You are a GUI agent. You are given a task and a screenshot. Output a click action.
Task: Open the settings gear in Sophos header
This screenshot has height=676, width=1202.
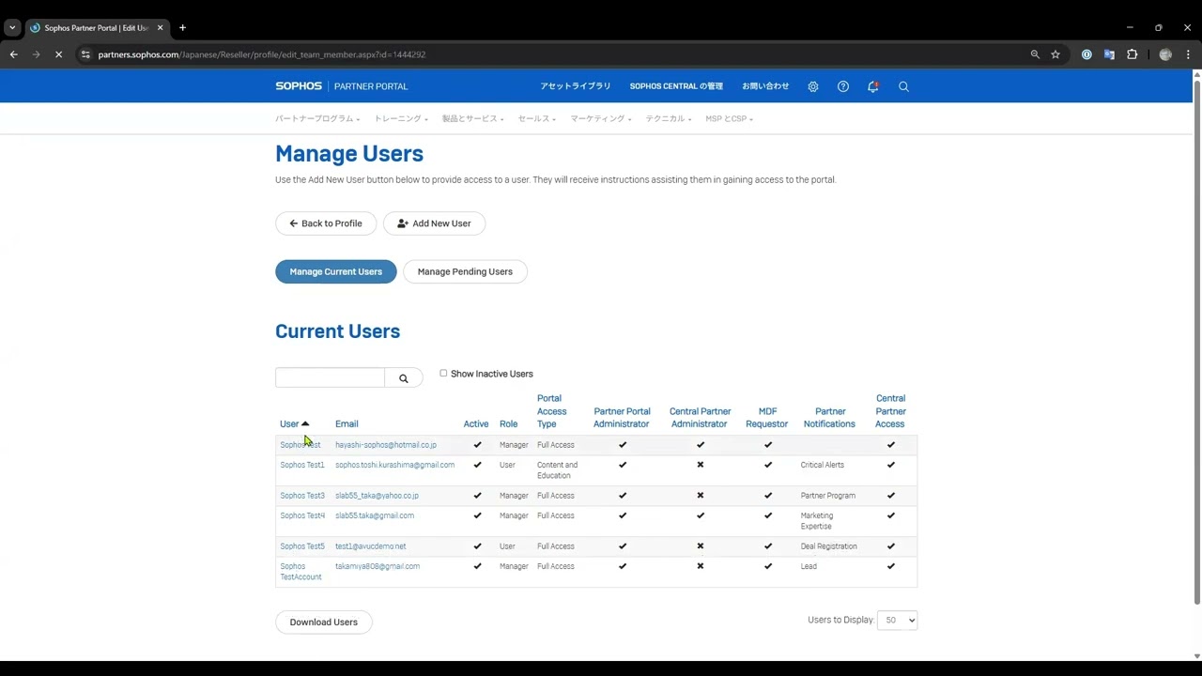pyautogui.click(x=813, y=86)
